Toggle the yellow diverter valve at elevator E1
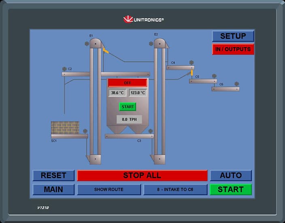The width and height of the screenshot is (285, 223). tap(106, 51)
